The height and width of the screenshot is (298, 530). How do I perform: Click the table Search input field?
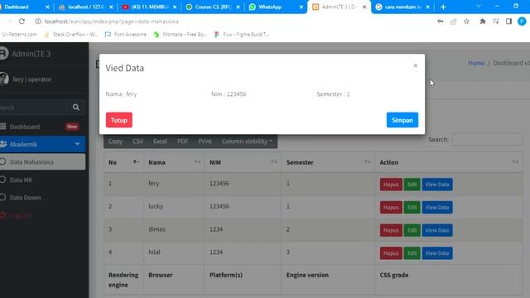point(488,140)
